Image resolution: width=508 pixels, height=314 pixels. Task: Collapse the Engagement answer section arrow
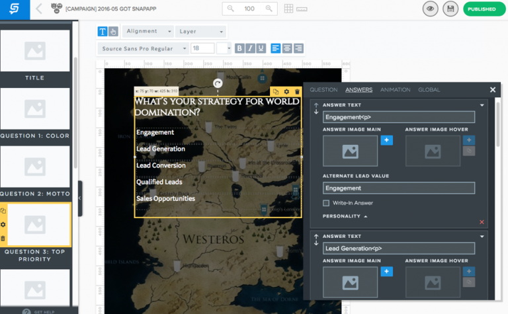[x=482, y=105]
